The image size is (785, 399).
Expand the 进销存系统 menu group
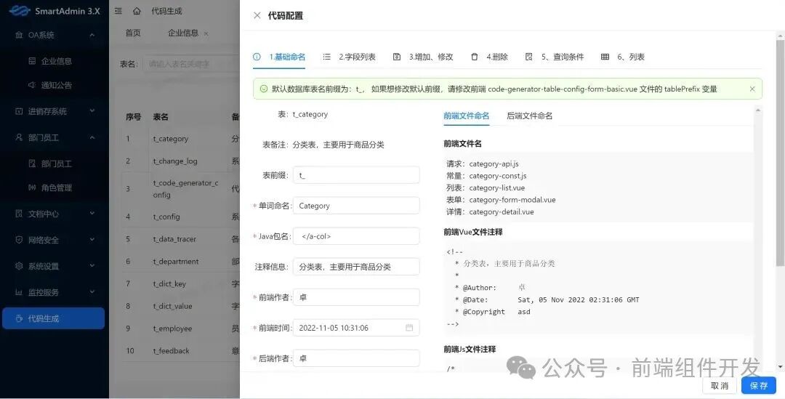[x=92, y=111]
